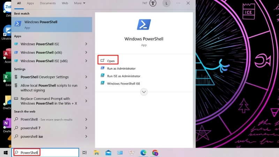The height and width of the screenshot is (157, 279).
Task: Switch to the Apps tab
Action: coord(30,3)
